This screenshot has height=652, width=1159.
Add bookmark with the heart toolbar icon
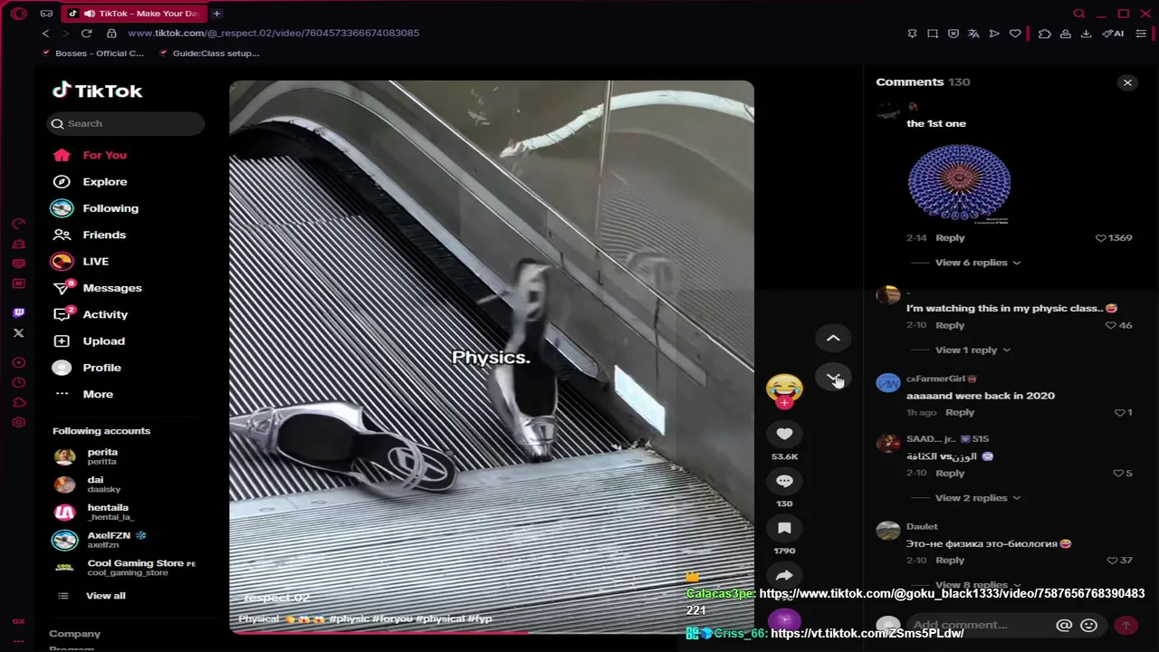[x=1015, y=34]
